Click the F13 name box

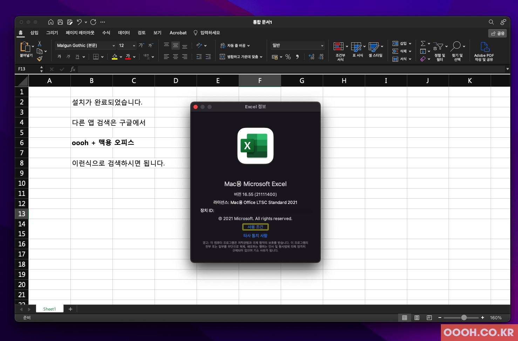[28, 69]
